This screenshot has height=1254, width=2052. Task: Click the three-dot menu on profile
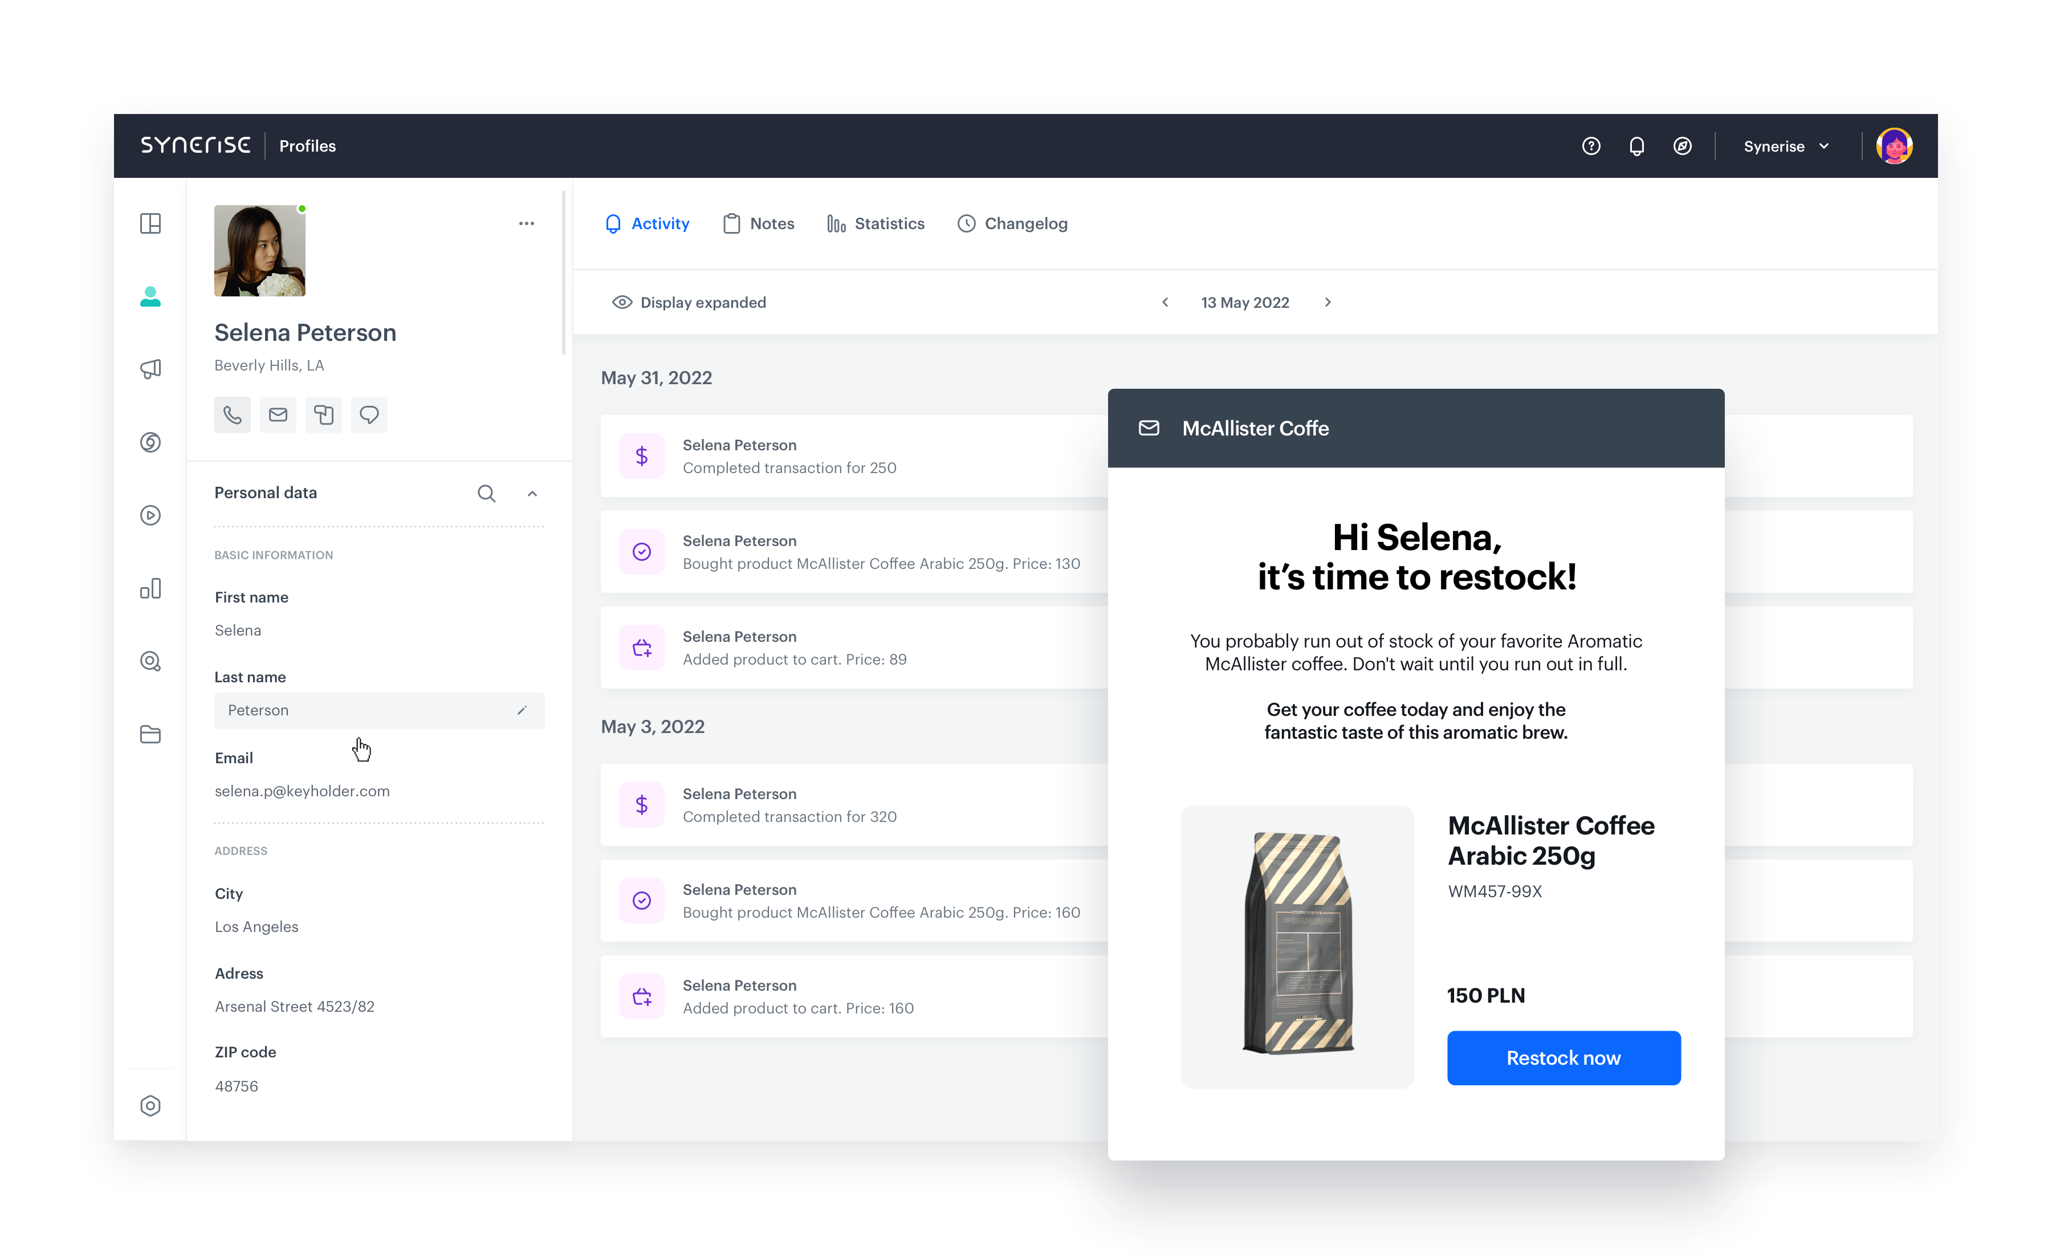coord(526,223)
